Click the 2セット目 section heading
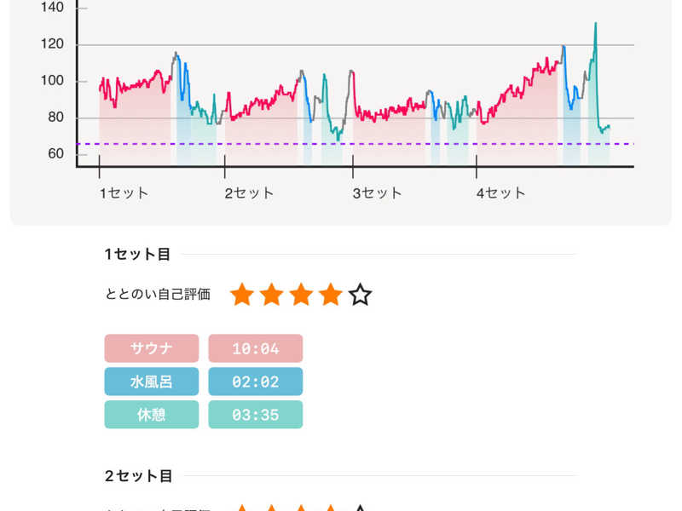This screenshot has height=511, width=682. click(x=138, y=475)
